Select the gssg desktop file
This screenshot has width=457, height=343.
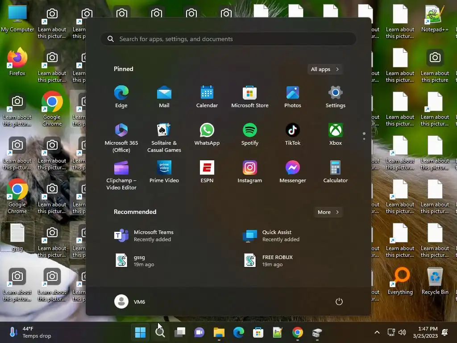click(x=17, y=237)
